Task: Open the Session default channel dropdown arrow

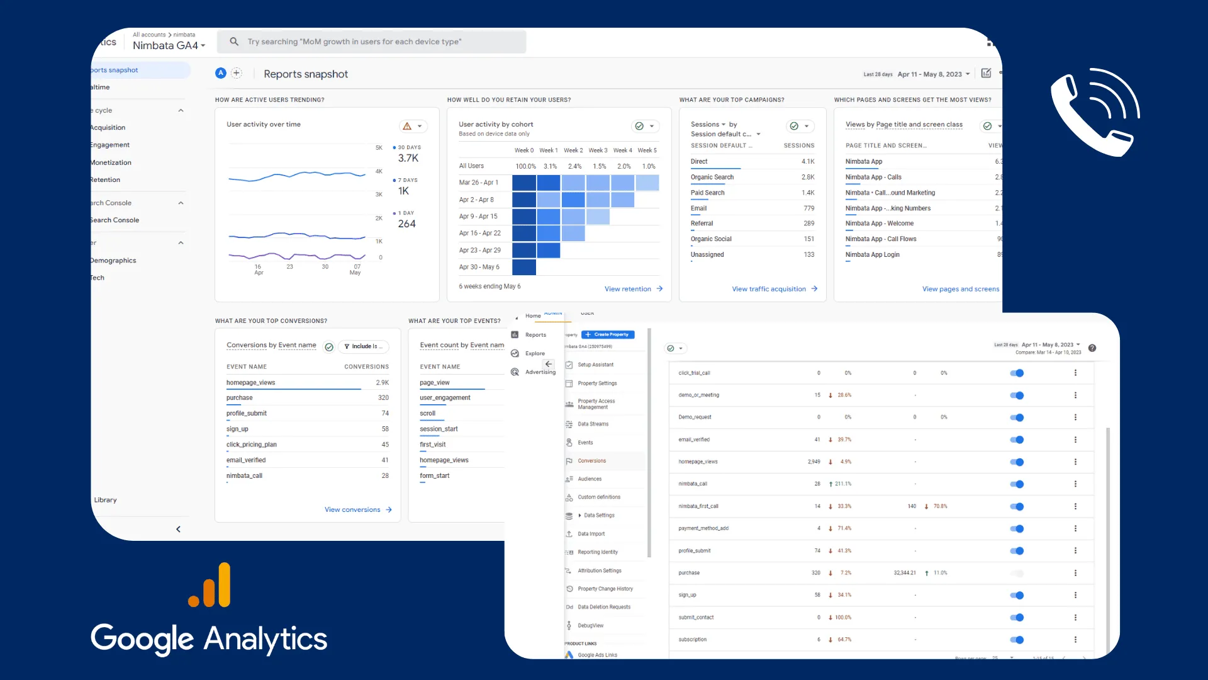Action: 758,134
